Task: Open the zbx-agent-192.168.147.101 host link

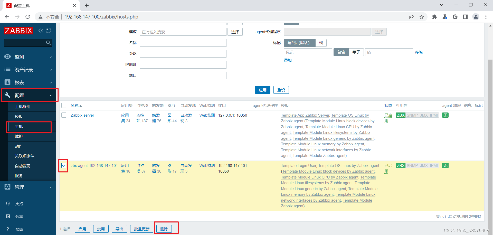Action: tap(94, 165)
